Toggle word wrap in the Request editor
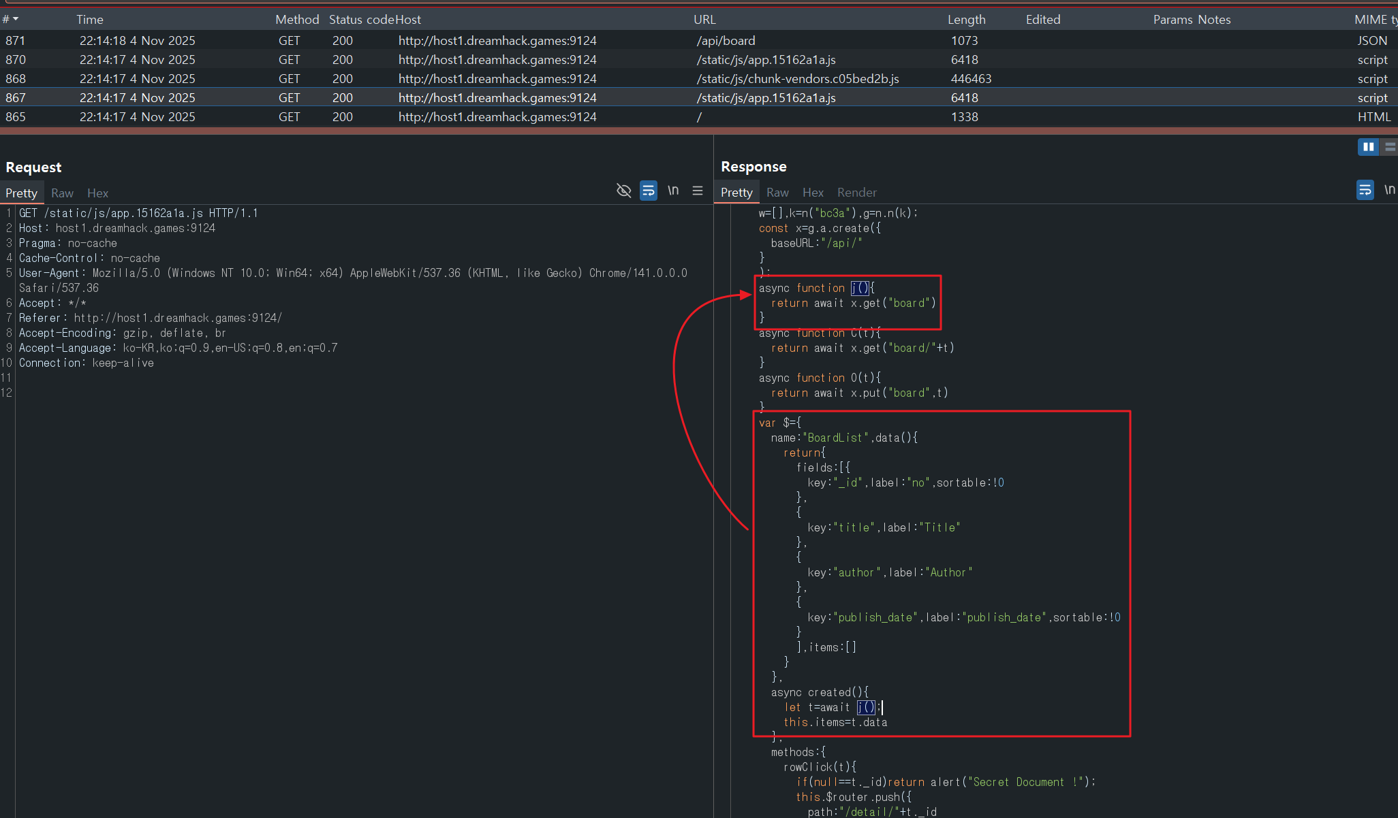The image size is (1398, 818). (649, 191)
